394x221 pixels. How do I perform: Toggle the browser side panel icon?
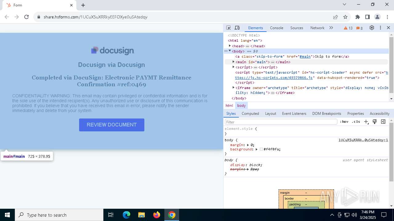[368, 17]
